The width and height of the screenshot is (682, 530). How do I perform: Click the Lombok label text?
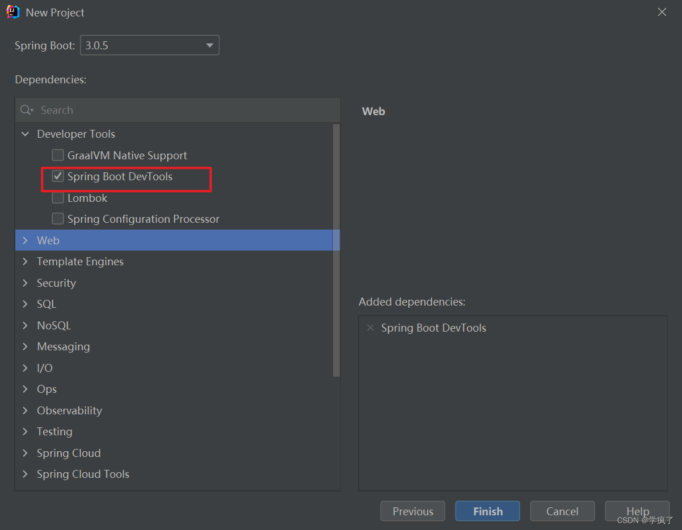click(x=87, y=198)
